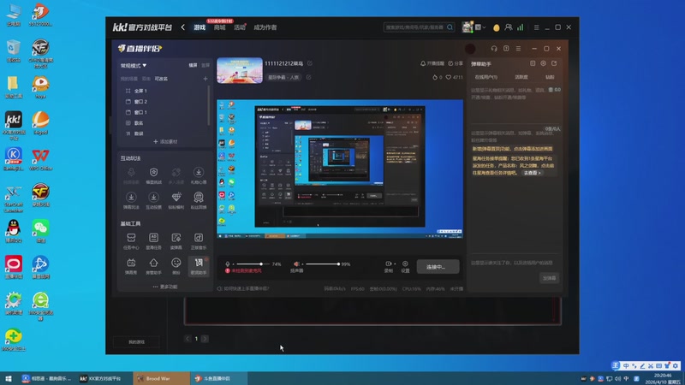The width and height of the screenshot is (685, 385).
Task: Open the 弹幕秀 TV-shaped tool icon
Action: [x=131, y=266]
